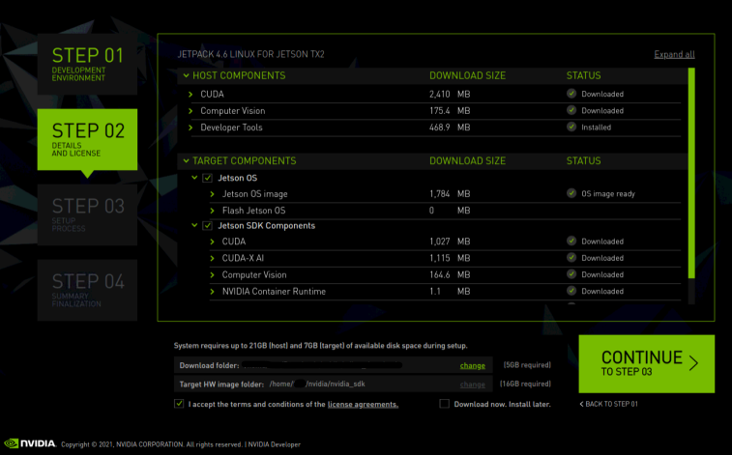Click the Installed check icon for Developer Tools
Image resolution: width=732 pixels, height=455 pixels.
point(571,127)
